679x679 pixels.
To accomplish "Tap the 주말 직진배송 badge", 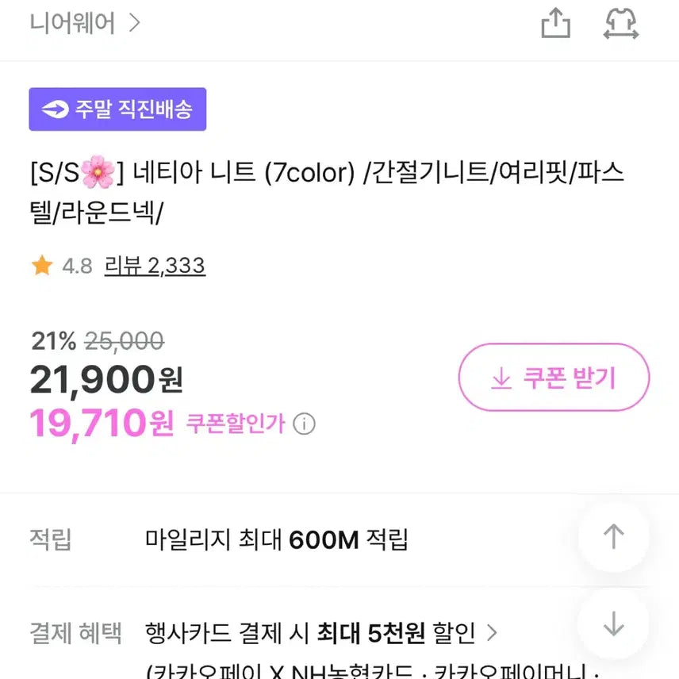I will [117, 109].
